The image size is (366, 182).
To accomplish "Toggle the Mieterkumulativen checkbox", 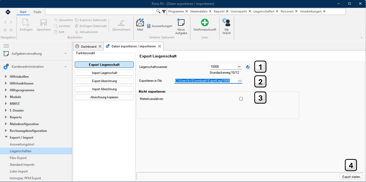I will point(241,99).
